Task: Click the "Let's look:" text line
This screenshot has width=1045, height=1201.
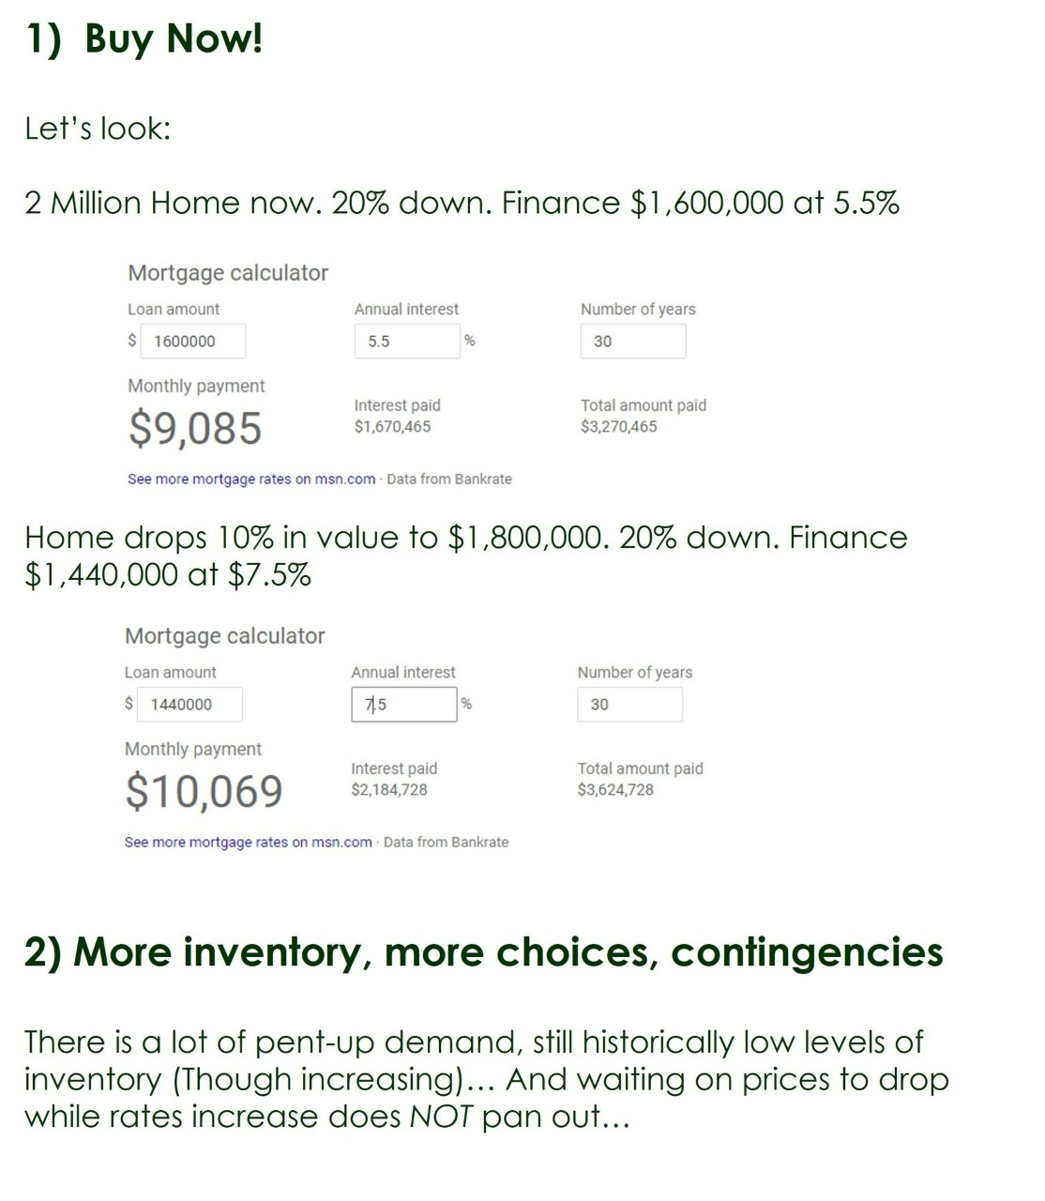Action: 98,129
